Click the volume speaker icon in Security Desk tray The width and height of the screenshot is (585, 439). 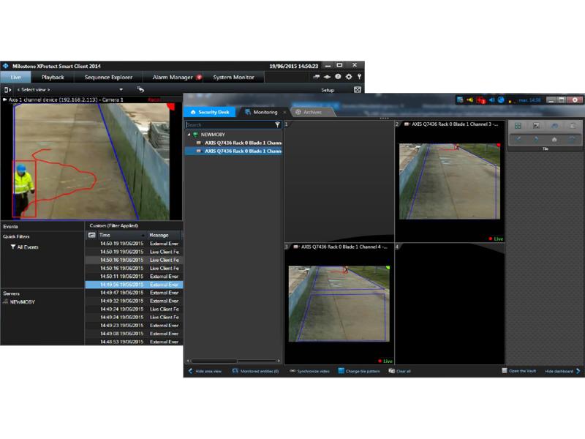491,100
